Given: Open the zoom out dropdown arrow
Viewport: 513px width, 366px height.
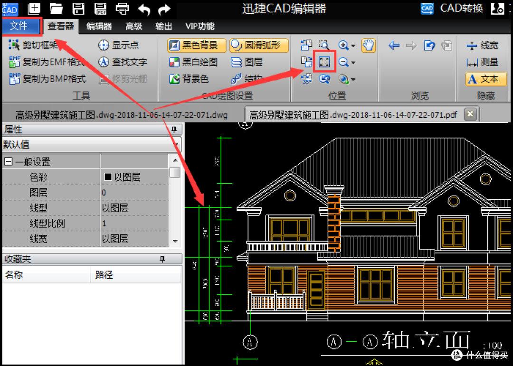Looking at the screenshot, I should [353, 62].
